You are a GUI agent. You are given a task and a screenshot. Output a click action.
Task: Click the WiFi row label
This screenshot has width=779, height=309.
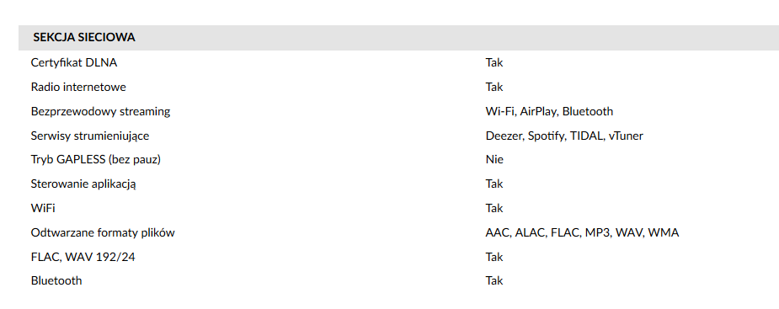tap(43, 208)
